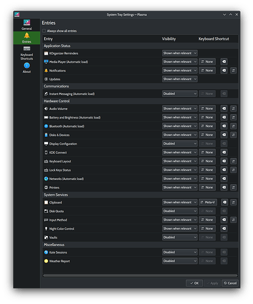This screenshot has height=304, width=253.
Task: Open the General settings page
Action: 27,25
